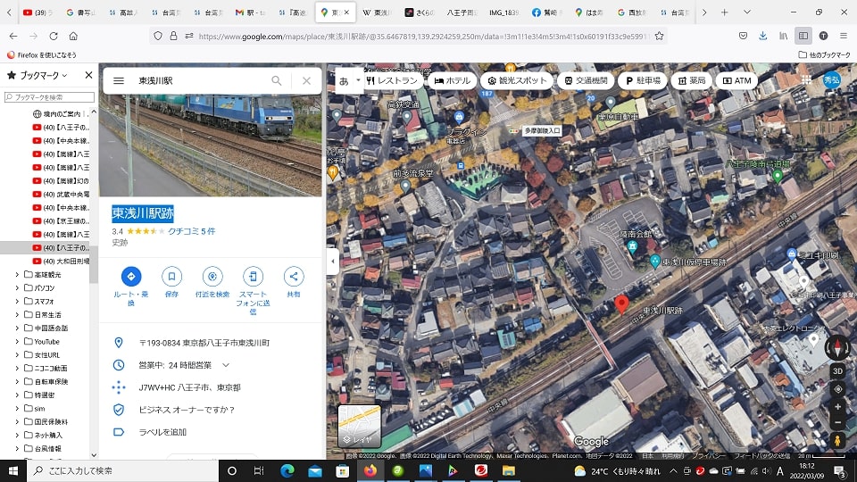The height and width of the screenshot is (482, 857).
Task: Show my location on the map
Action: pyautogui.click(x=837, y=389)
